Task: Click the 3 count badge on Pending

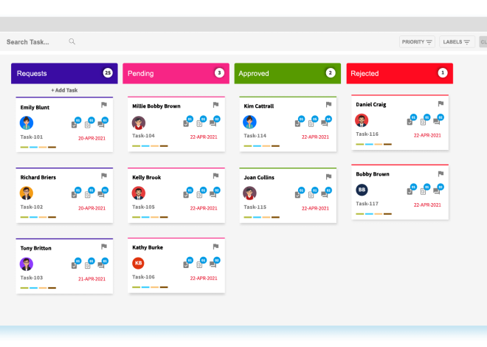Action: pyautogui.click(x=219, y=72)
